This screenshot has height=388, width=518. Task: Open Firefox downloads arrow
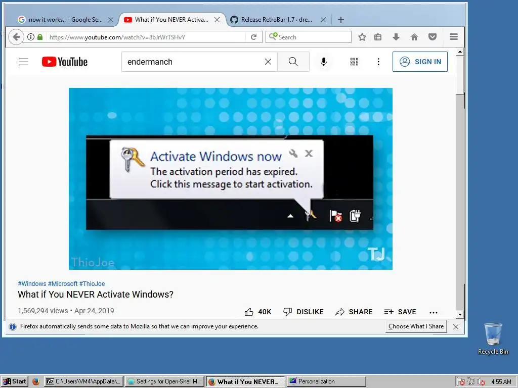point(396,37)
